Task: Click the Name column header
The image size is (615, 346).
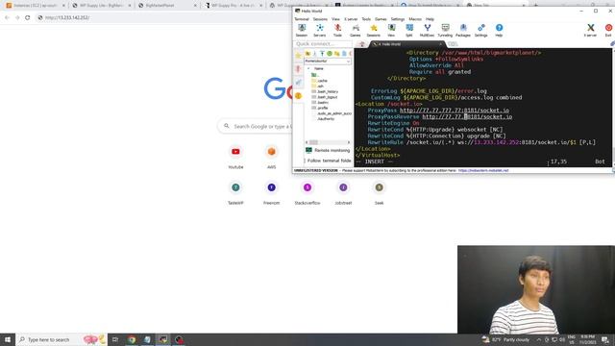Action: pyautogui.click(x=319, y=68)
